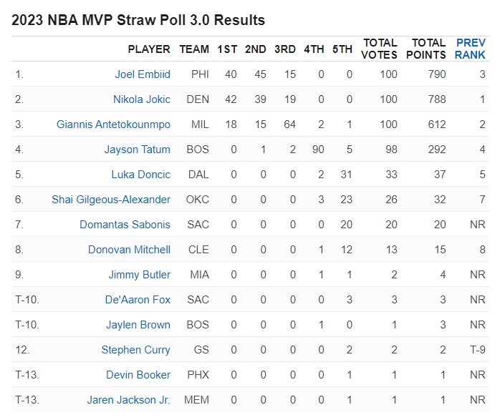Click the PREV RANK column header link

470,49
